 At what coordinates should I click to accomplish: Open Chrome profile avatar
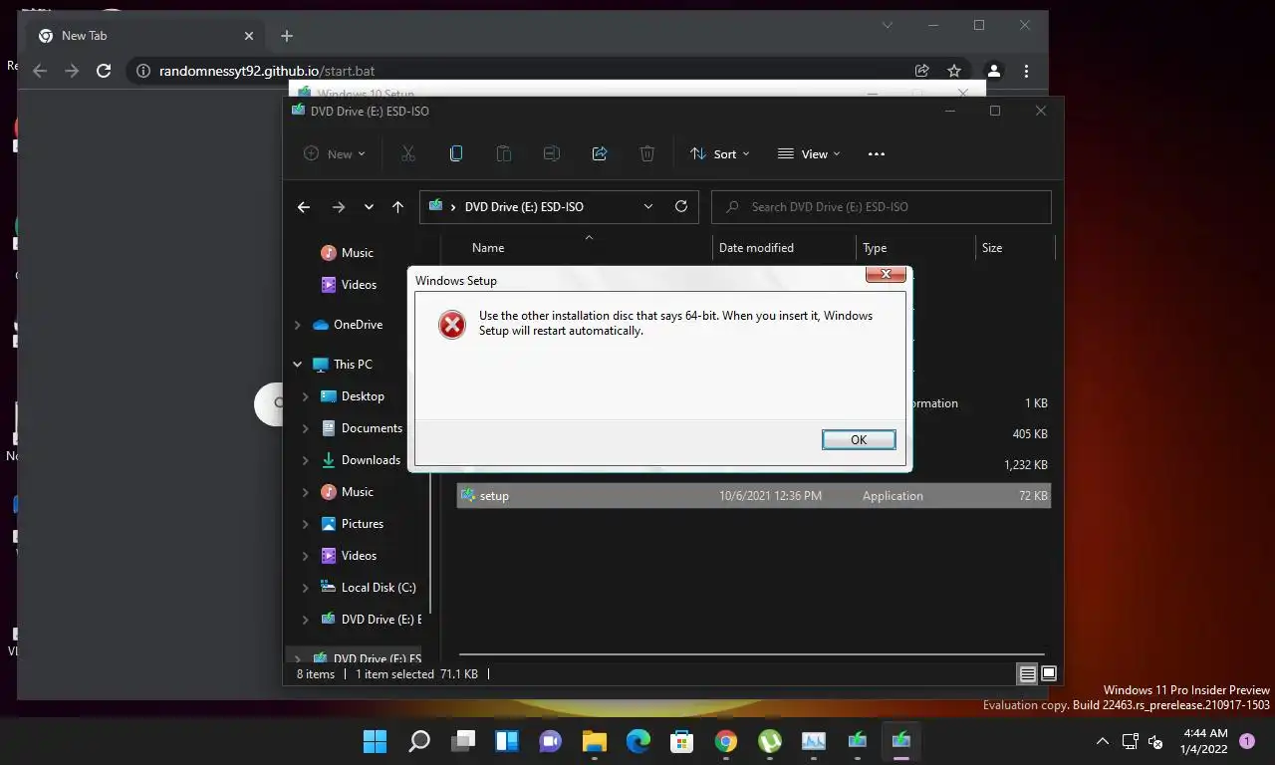click(993, 71)
